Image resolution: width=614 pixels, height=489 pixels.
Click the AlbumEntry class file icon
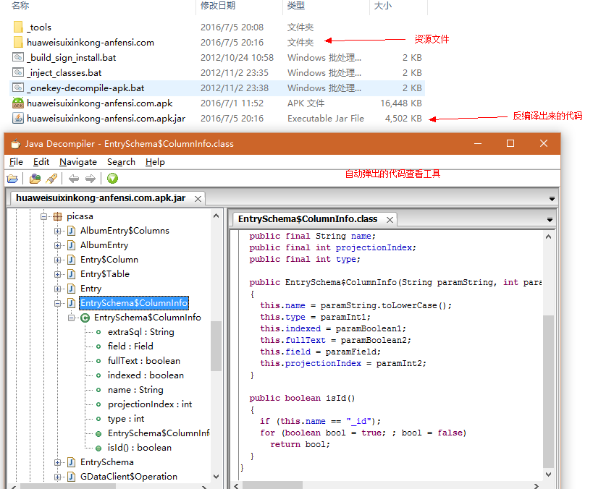[71, 245]
